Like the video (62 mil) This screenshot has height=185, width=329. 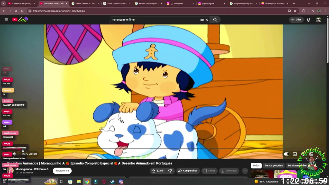tap(158, 171)
